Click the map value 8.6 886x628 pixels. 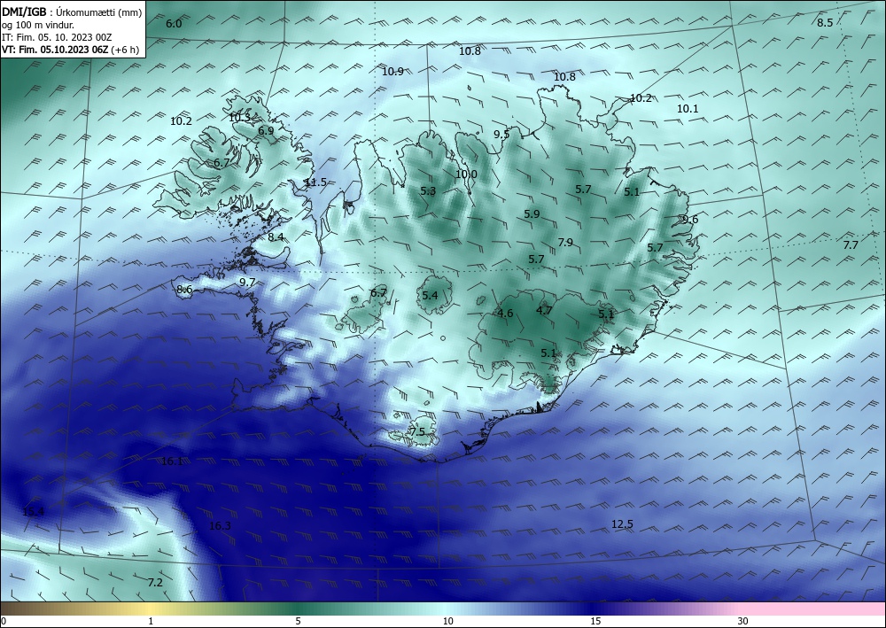point(184,289)
